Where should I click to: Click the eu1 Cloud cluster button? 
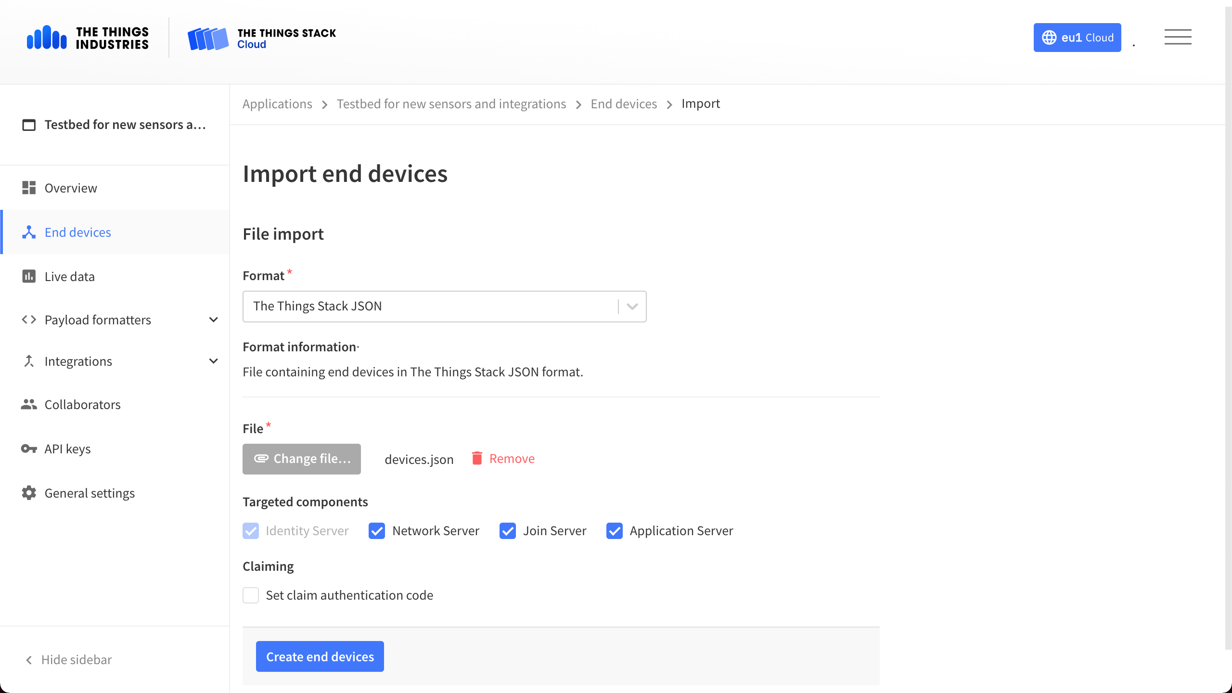coord(1077,38)
